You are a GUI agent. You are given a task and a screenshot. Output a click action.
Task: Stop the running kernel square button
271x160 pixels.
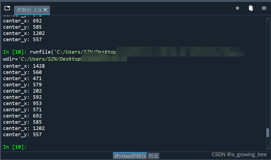pos(238,8)
